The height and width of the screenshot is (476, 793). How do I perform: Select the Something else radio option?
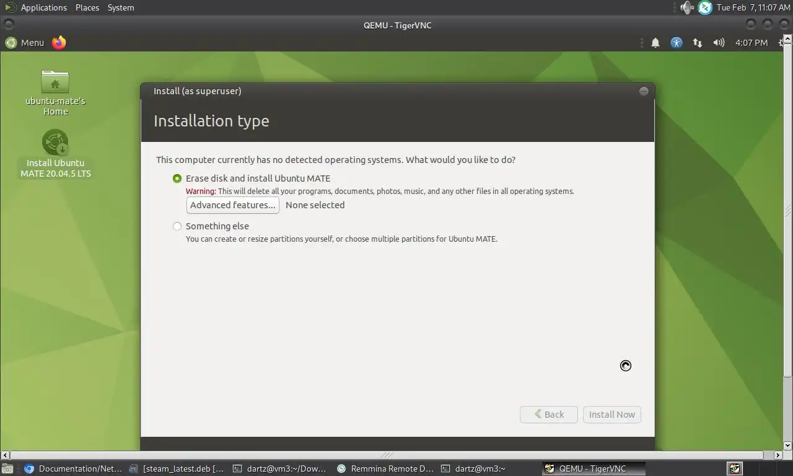point(177,226)
